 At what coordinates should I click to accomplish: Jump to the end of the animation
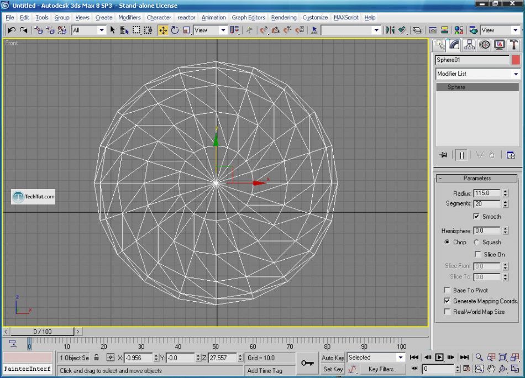pyautogui.click(x=464, y=357)
